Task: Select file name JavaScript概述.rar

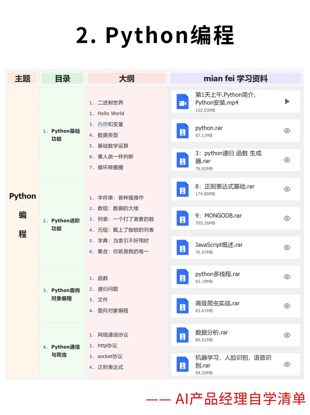Action: 219,245
